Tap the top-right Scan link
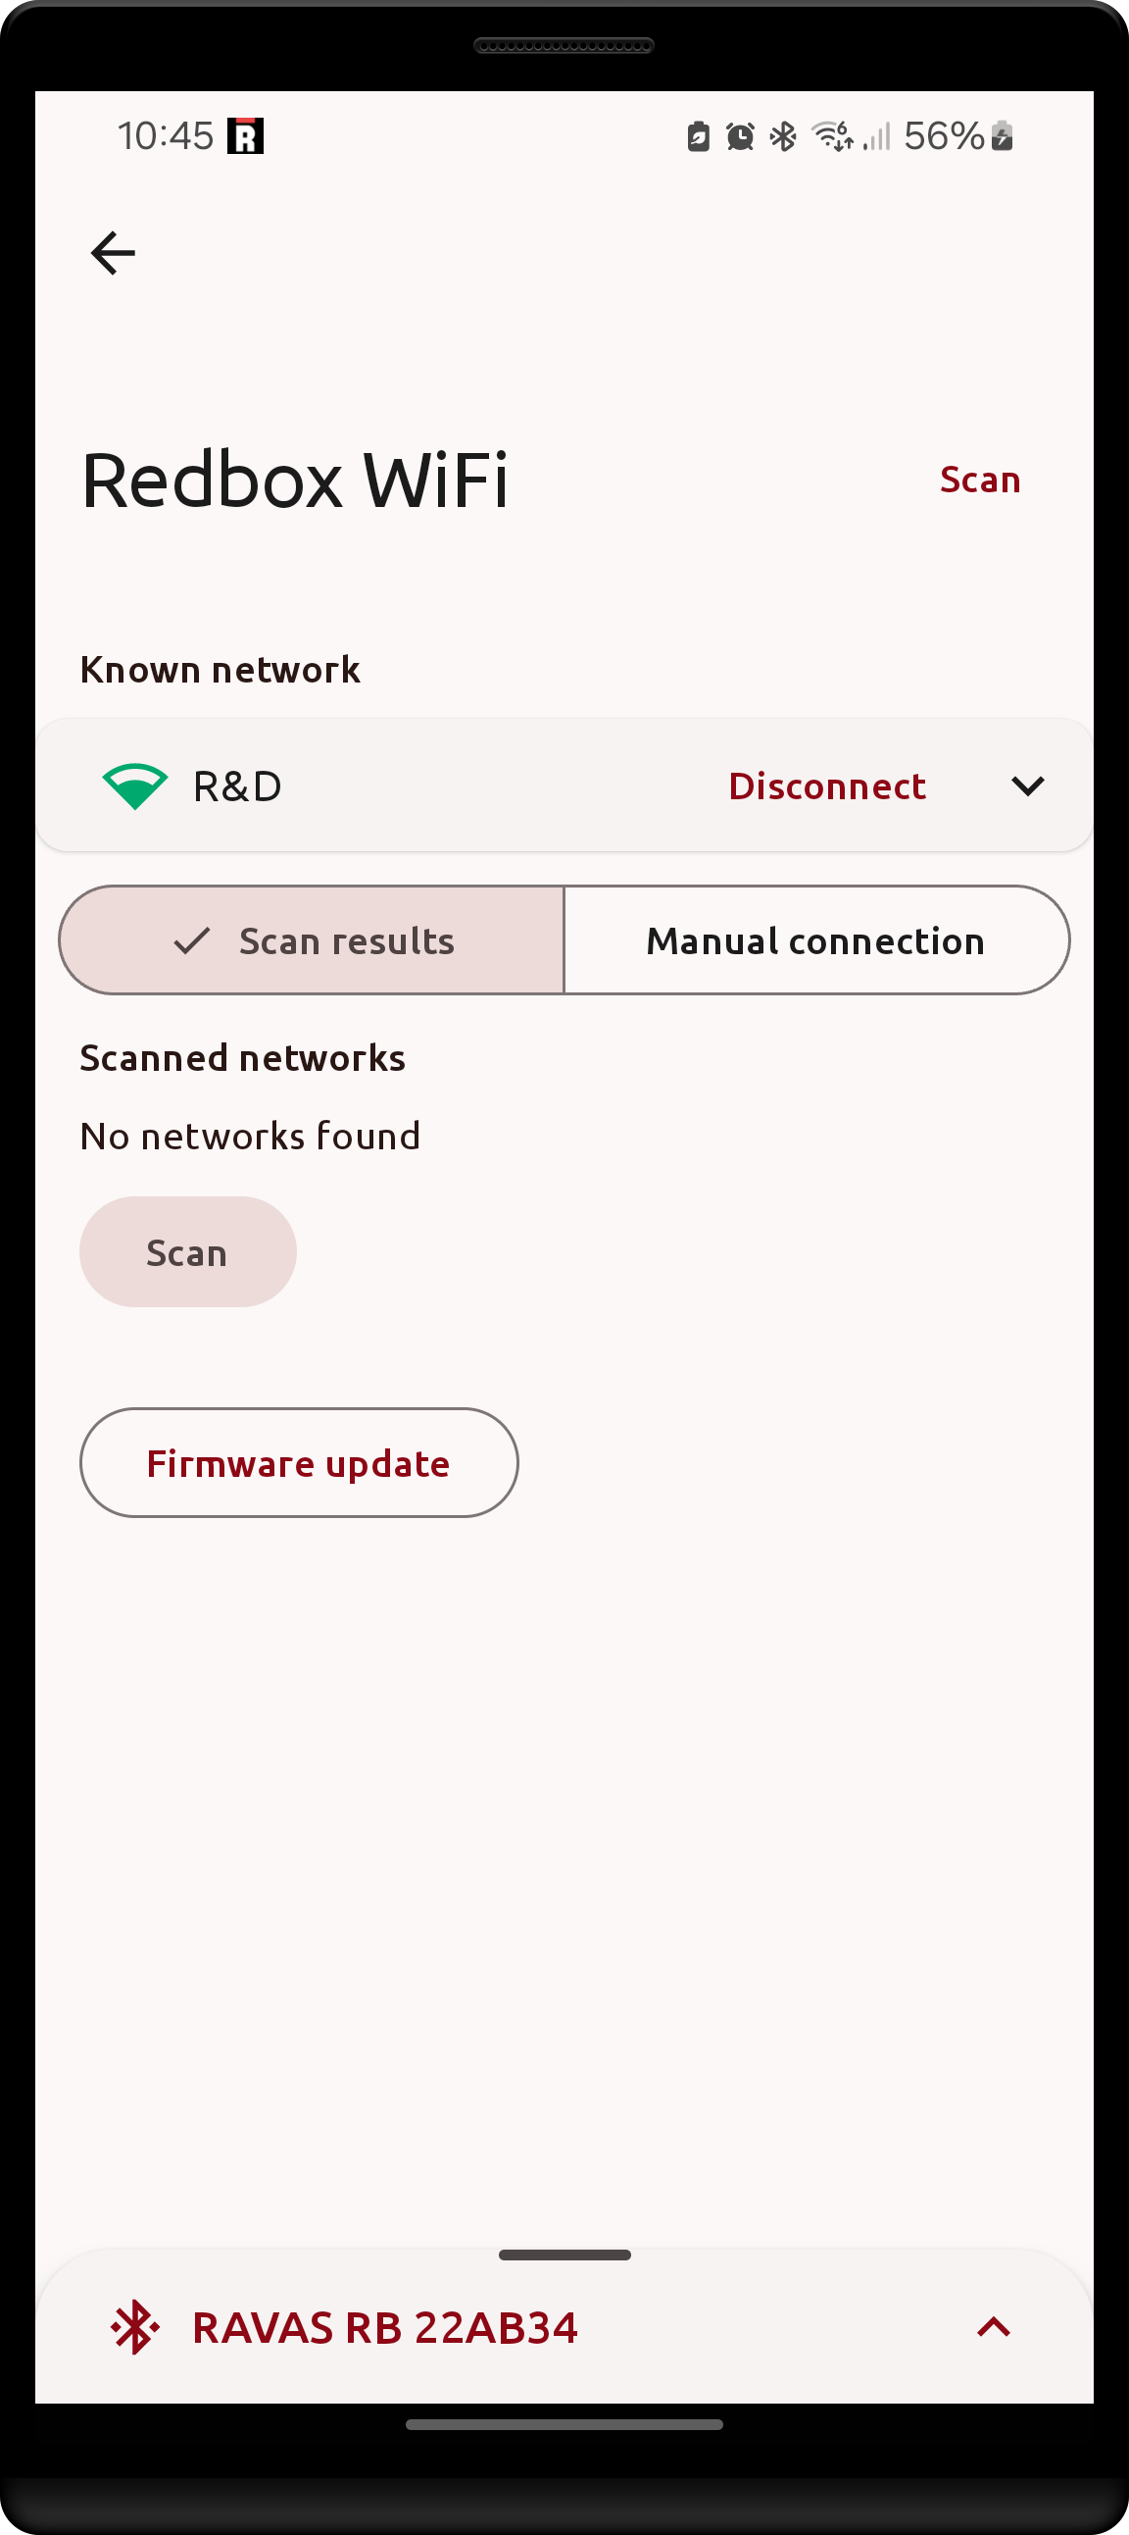 (x=979, y=481)
